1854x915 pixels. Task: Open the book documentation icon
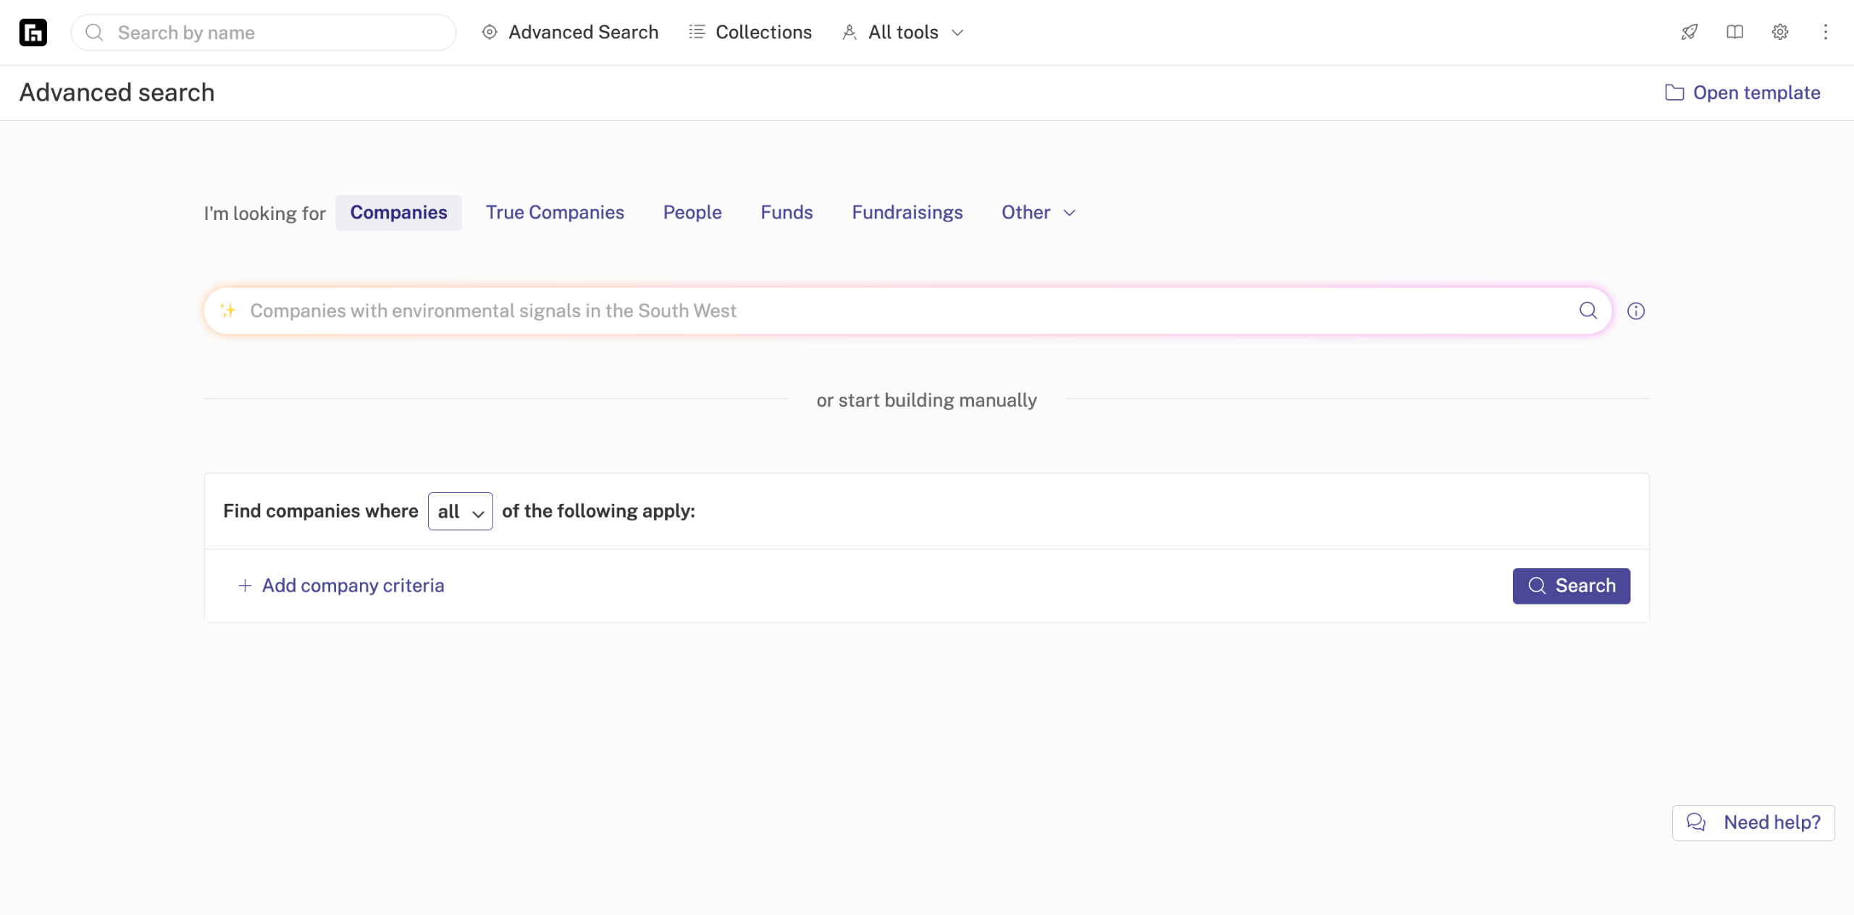point(1735,32)
